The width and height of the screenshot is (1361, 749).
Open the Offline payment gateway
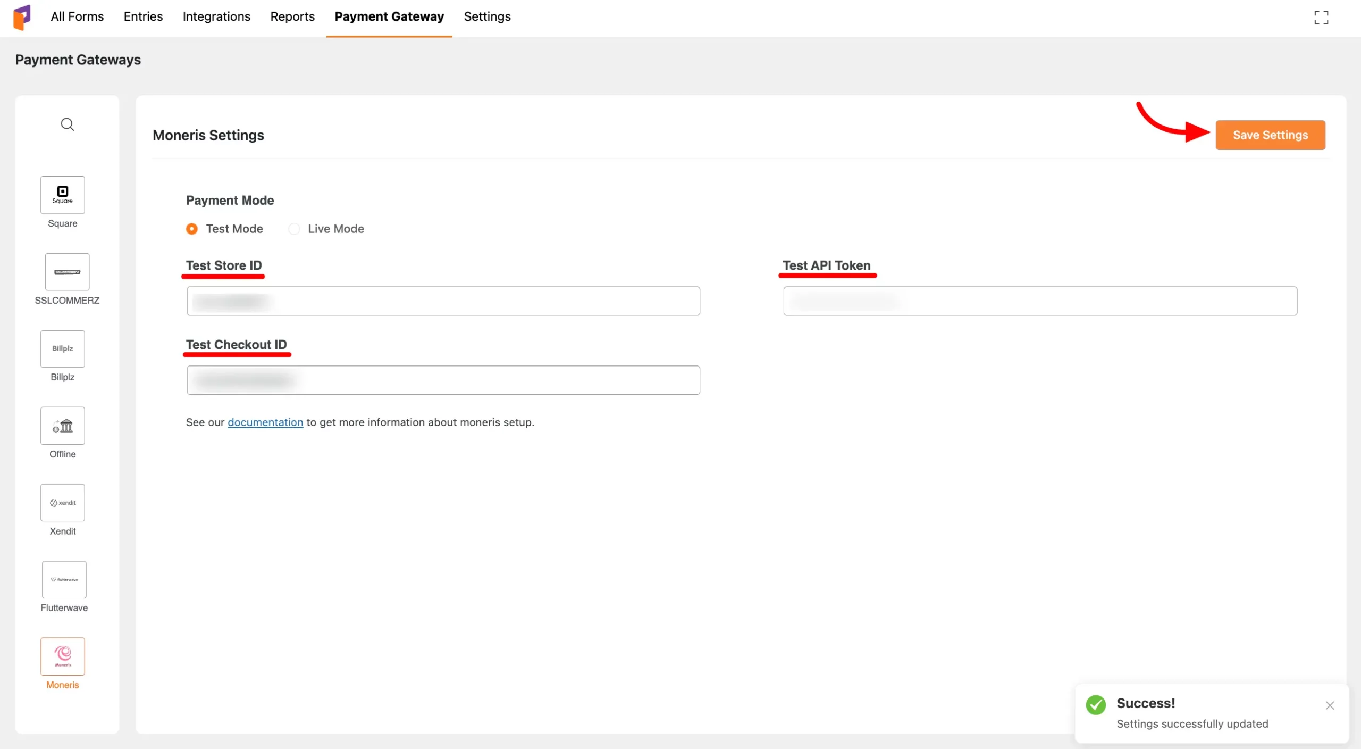pyautogui.click(x=62, y=426)
